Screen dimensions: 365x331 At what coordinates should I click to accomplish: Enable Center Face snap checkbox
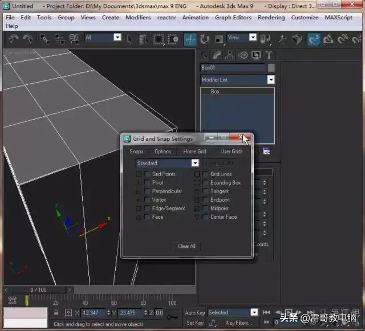coord(205,217)
